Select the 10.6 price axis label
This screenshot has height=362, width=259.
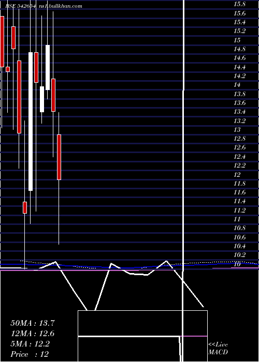[239, 237]
